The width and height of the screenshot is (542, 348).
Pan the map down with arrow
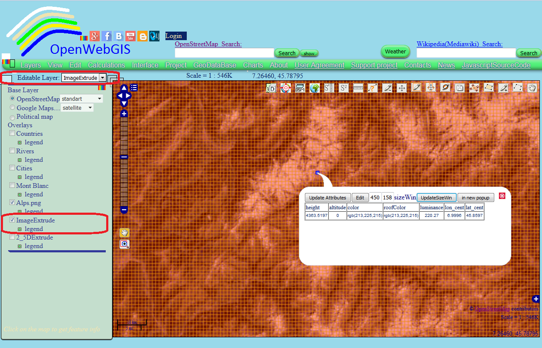tap(124, 103)
